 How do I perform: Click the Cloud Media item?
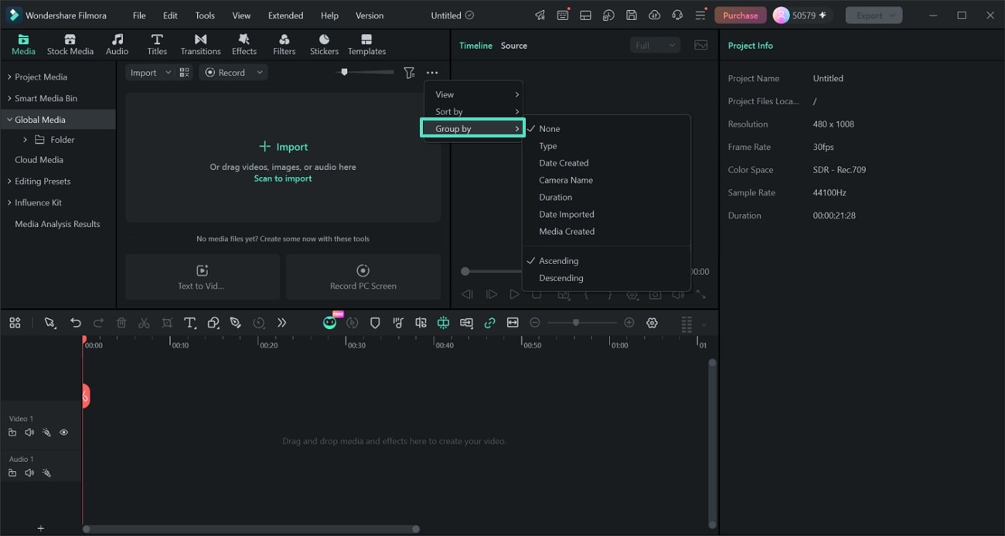(x=39, y=160)
